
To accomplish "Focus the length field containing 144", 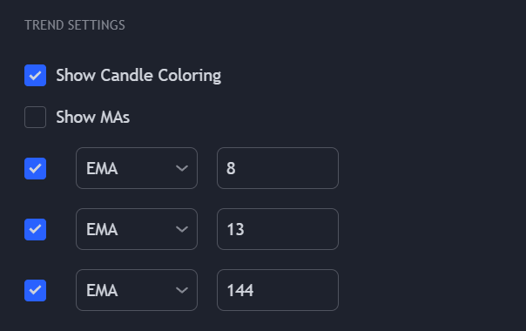I will pyautogui.click(x=278, y=290).
